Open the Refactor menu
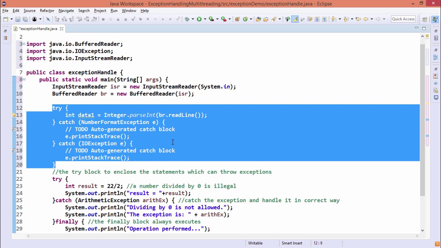Image resolution: width=441 pixels, height=248 pixels. [47, 11]
